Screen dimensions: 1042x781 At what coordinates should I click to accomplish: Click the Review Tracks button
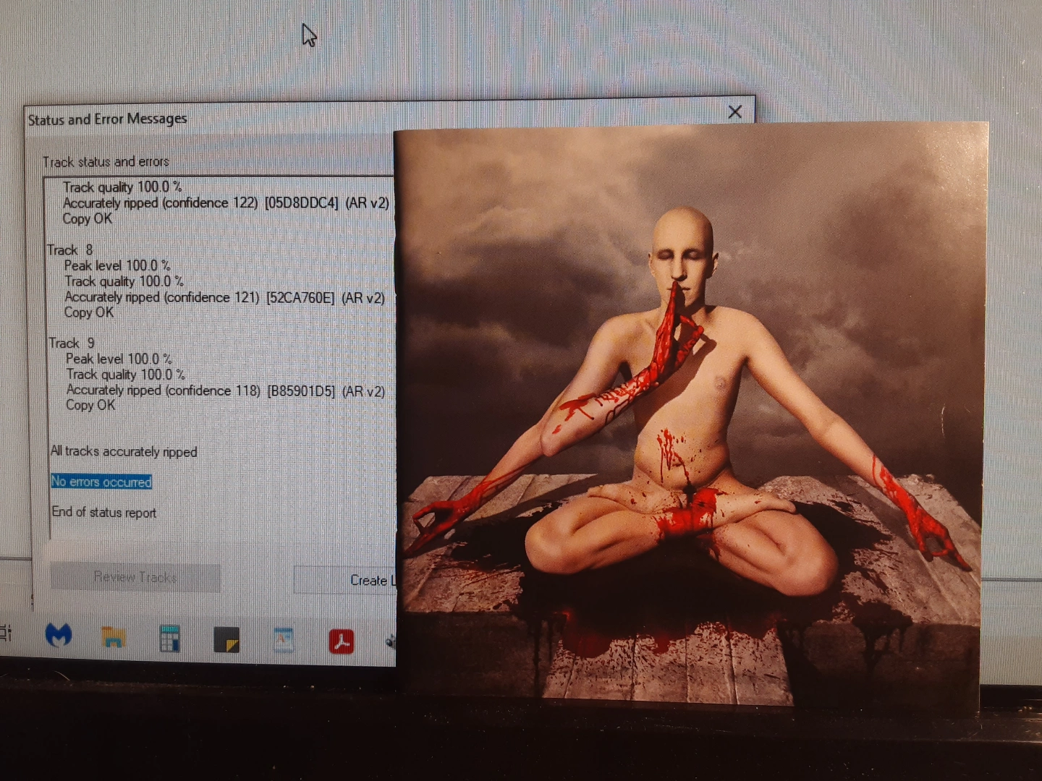pyautogui.click(x=135, y=577)
